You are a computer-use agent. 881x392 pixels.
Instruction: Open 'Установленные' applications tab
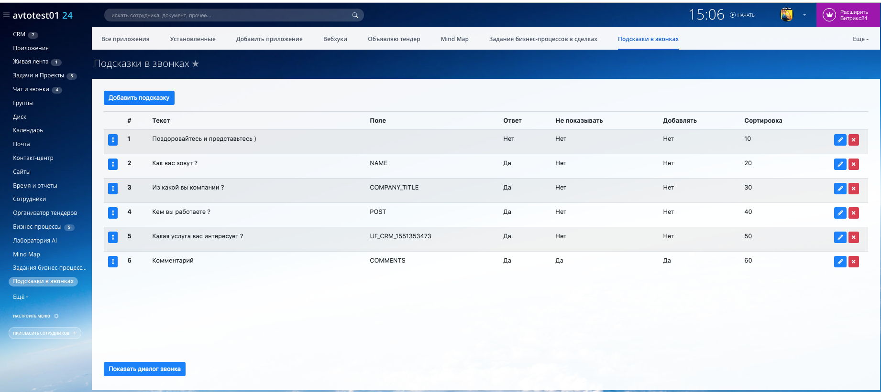(192, 39)
